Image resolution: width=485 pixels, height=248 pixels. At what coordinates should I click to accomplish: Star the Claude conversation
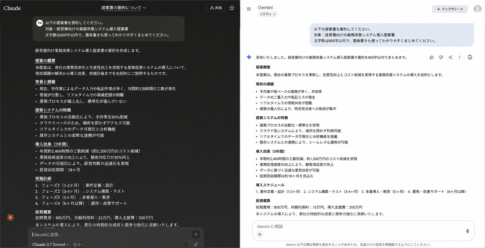(232, 8)
